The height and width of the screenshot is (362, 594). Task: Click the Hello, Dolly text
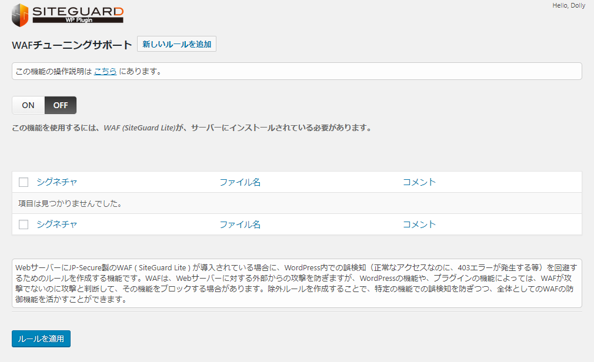pyautogui.click(x=569, y=6)
